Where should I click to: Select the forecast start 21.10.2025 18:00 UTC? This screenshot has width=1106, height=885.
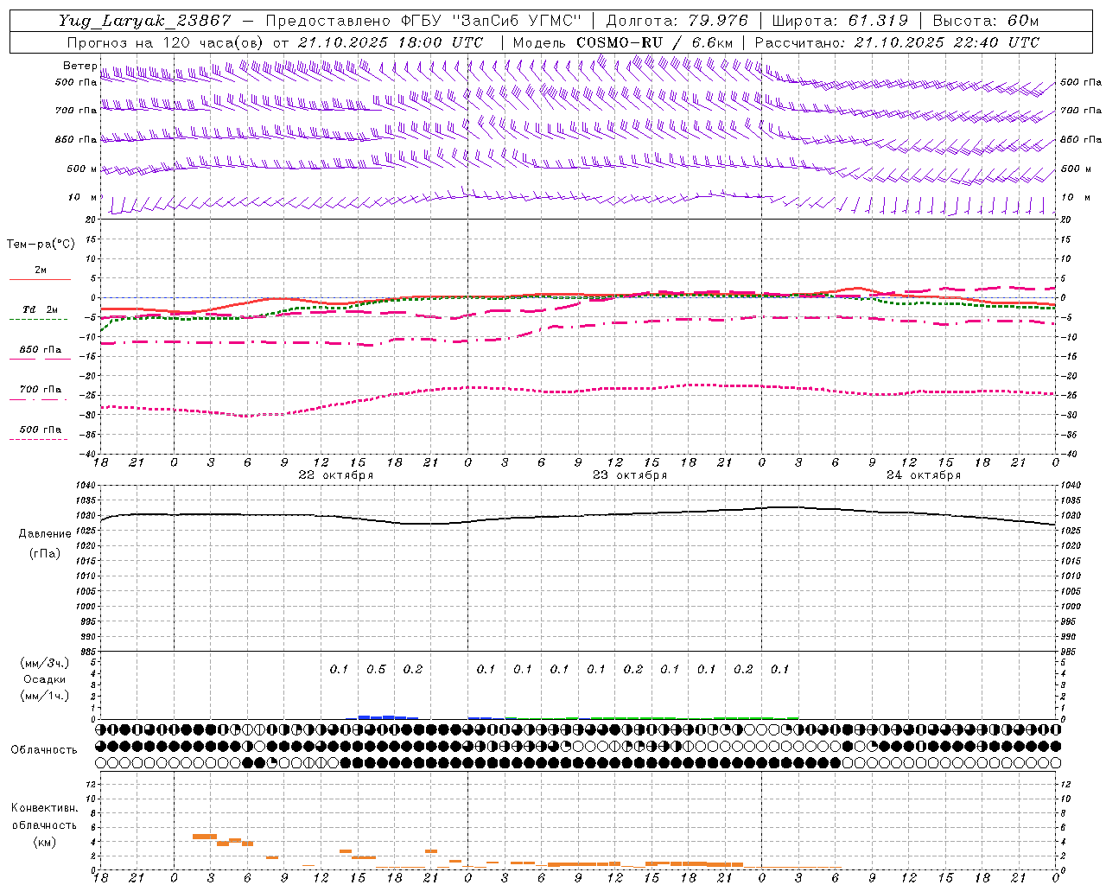pyautogui.click(x=391, y=42)
